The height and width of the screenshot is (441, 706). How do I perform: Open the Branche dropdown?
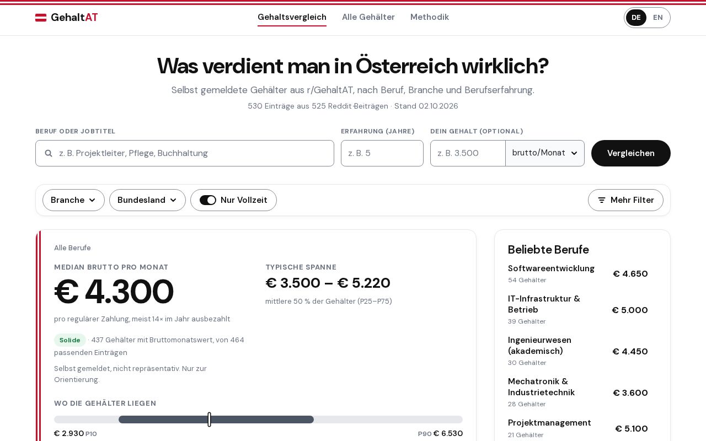73,200
